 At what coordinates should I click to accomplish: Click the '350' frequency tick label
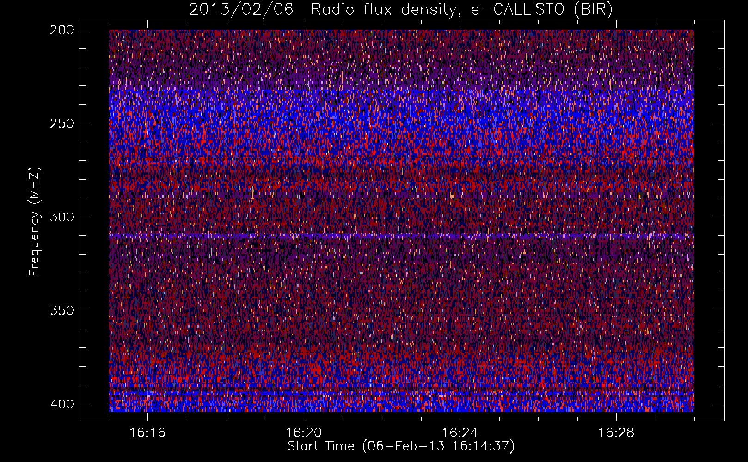tap(61, 310)
